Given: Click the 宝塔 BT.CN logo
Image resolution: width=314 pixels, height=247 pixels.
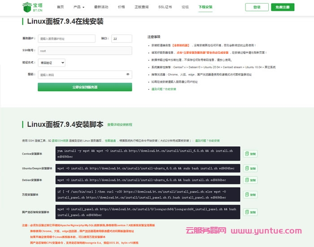Looking at the screenshot, I should pos(33,7).
